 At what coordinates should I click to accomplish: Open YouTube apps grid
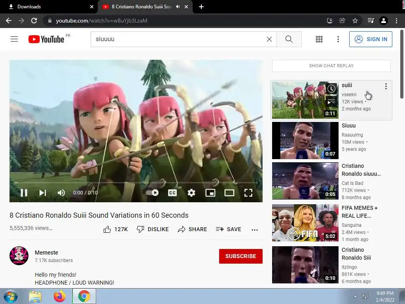(x=319, y=39)
